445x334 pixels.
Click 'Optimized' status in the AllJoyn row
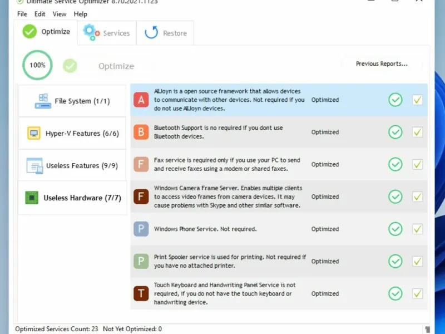(x=325, y=100)
